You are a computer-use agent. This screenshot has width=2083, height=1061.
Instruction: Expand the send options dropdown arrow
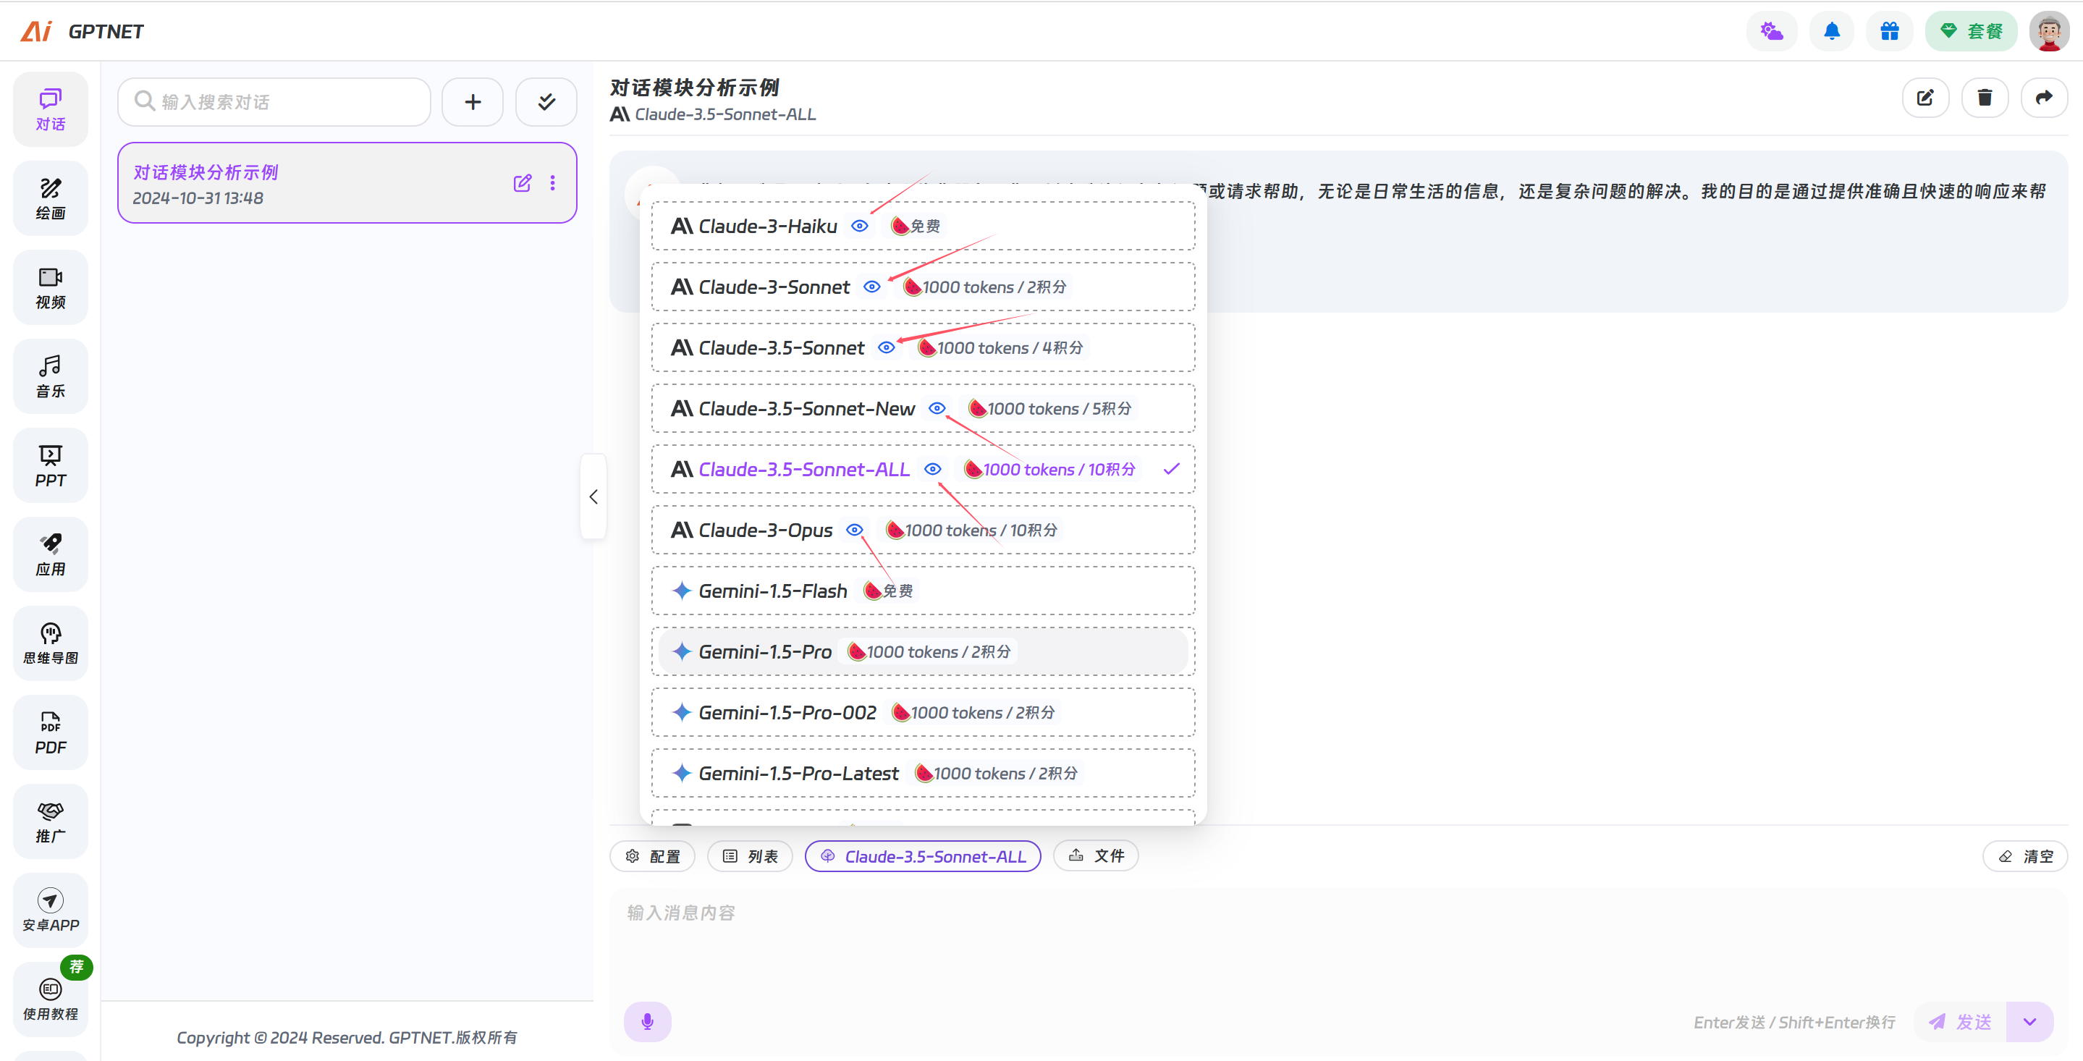(x=2029, y=1022)
